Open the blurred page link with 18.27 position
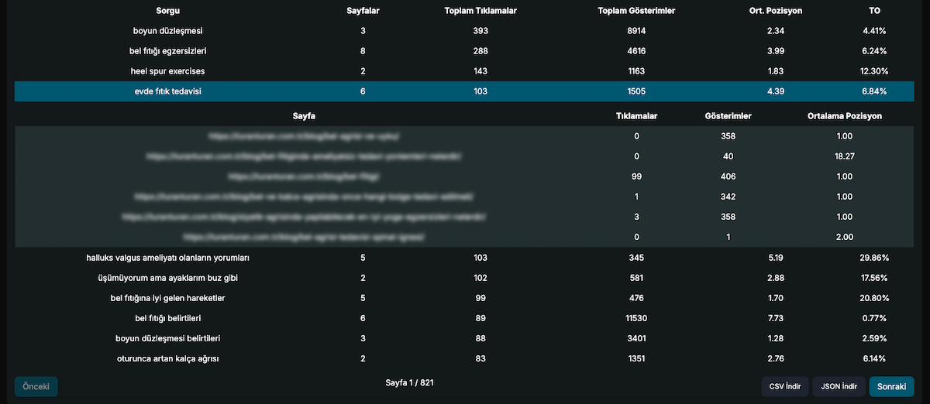Viewport: 930px width, 404px height. pyautogui.click(x=304, y=156)
